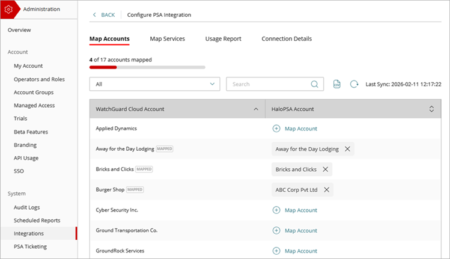Remove Away for the Day Lodging mapping
This screenshot has height=259, width=450.
(x=347, y=149)
